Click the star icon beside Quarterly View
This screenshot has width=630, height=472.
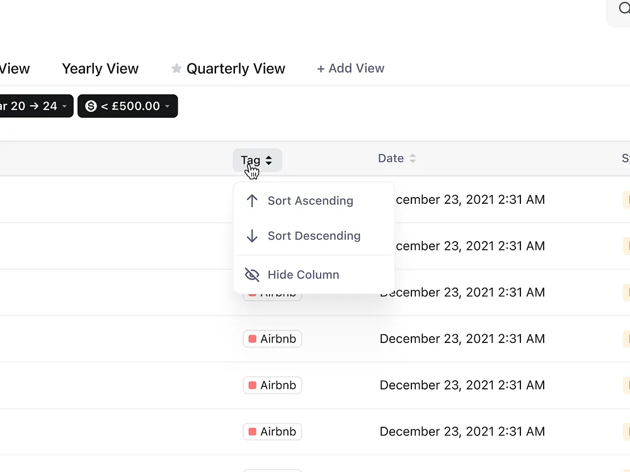click(x=176, y=69)
